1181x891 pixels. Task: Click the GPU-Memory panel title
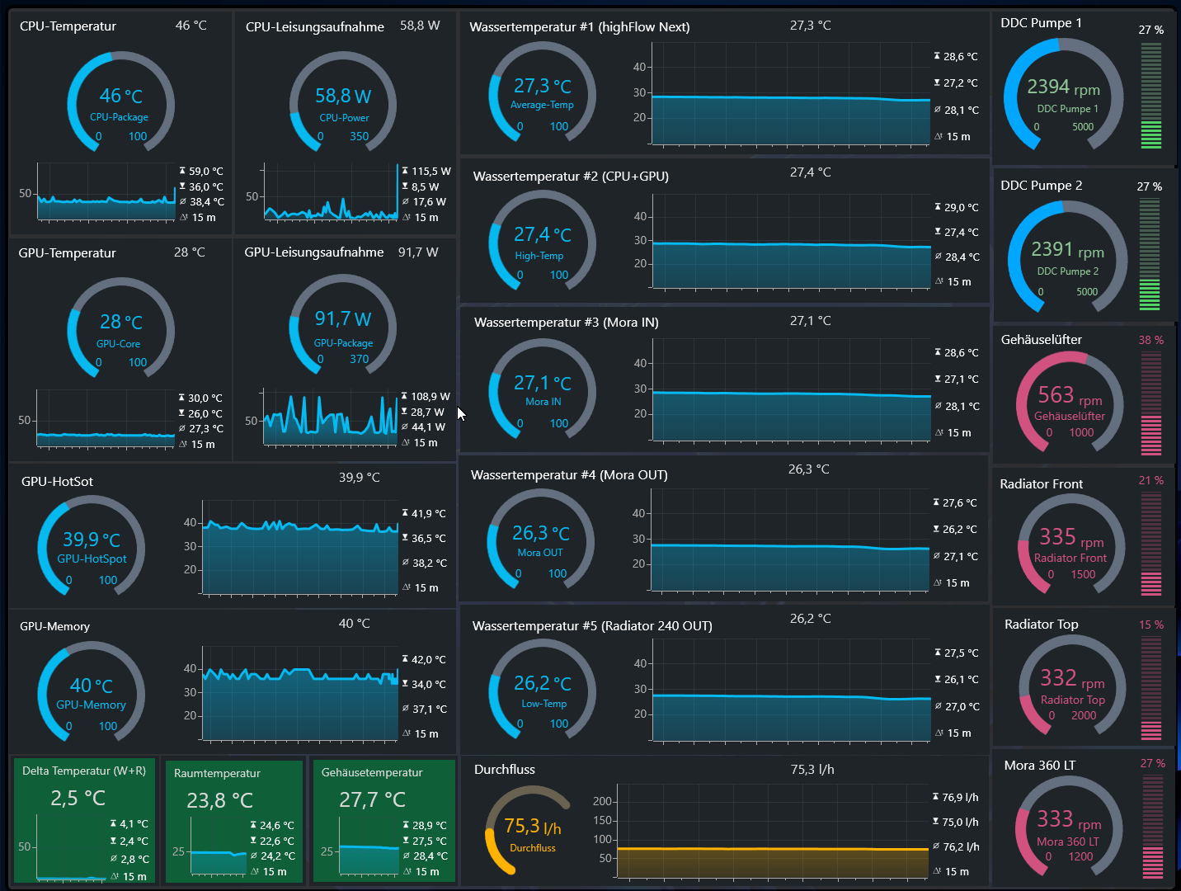click(55, 626)
